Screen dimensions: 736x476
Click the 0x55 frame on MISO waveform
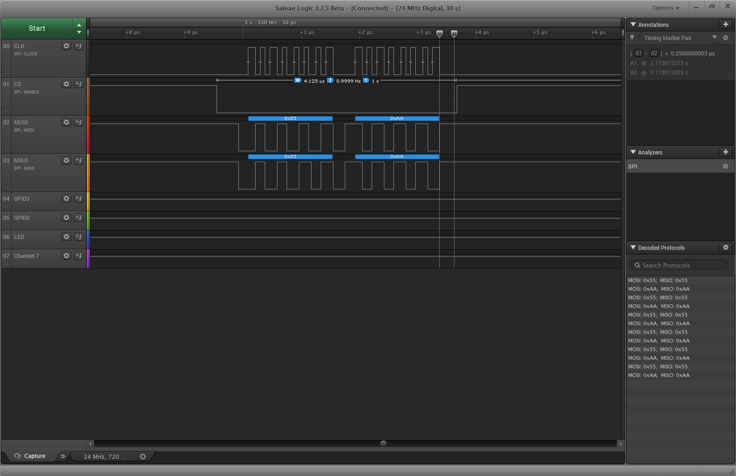click(290, 156)
